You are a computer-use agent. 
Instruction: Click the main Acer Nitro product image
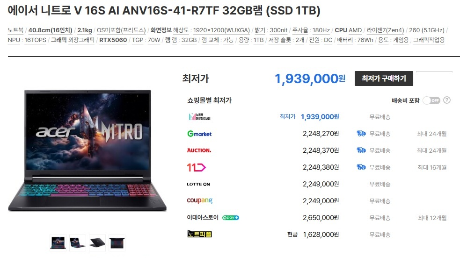pyautogui.click(x=87, y=150)
